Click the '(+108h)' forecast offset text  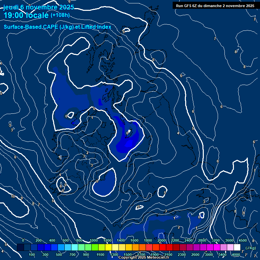click(60, 15)
